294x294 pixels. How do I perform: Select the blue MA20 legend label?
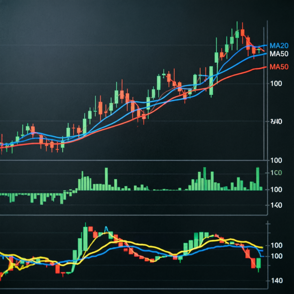279,46
